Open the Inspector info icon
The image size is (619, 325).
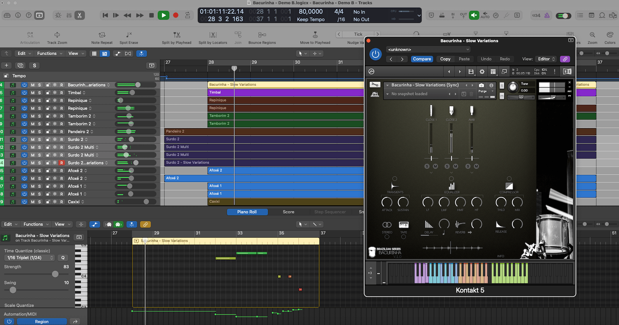pyautogui.click(x=18, y=15)
